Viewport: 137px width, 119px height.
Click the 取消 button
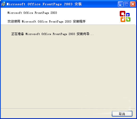click(x=122, y=114)
